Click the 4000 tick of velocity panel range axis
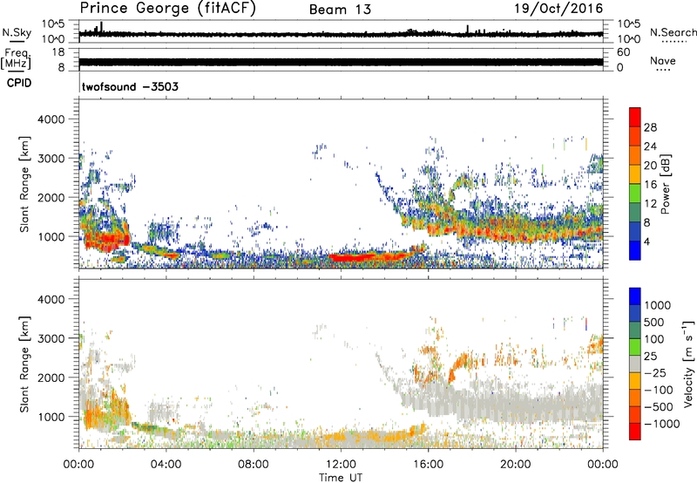The height and width of the screenshot is (483, 697). click(51, 299)
